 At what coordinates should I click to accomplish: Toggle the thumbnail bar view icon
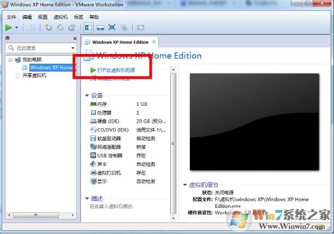coord(100,27)
